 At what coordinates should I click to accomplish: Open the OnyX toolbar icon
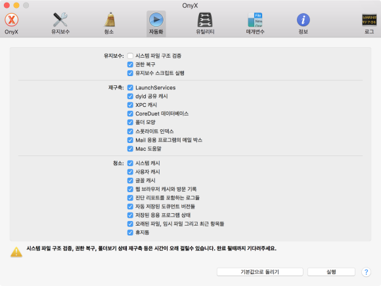(11, 20)
